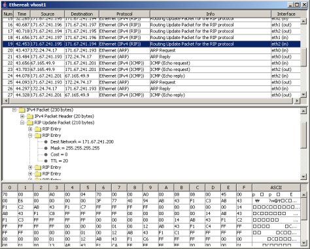Select packet 17 at time 40.718
Viewport: 310px width, 249px height.
coord(152,31)
